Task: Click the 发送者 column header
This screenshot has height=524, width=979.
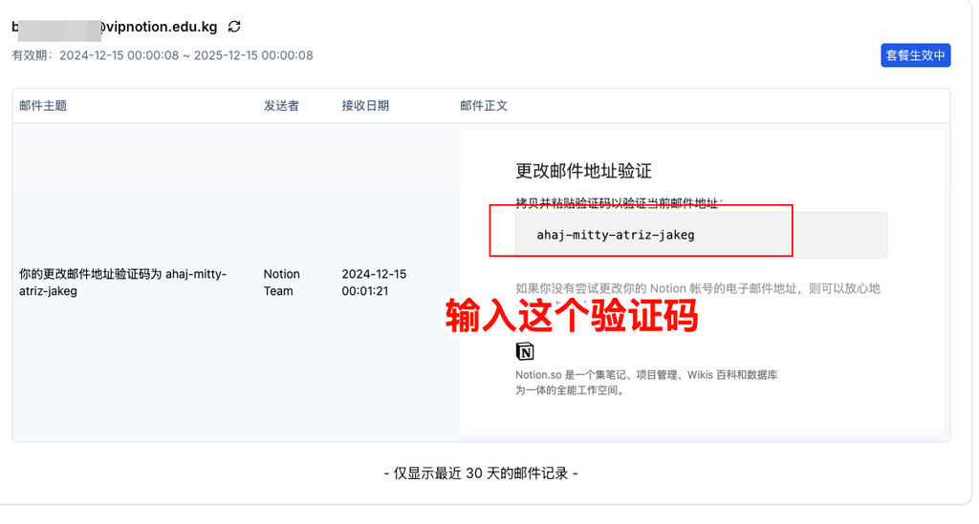Action: (x=281, y=105)
